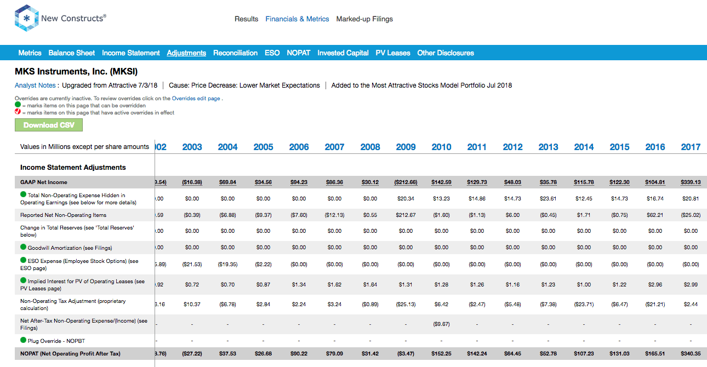Switch to the Balance Sheet tab

[x=72, y=53]
